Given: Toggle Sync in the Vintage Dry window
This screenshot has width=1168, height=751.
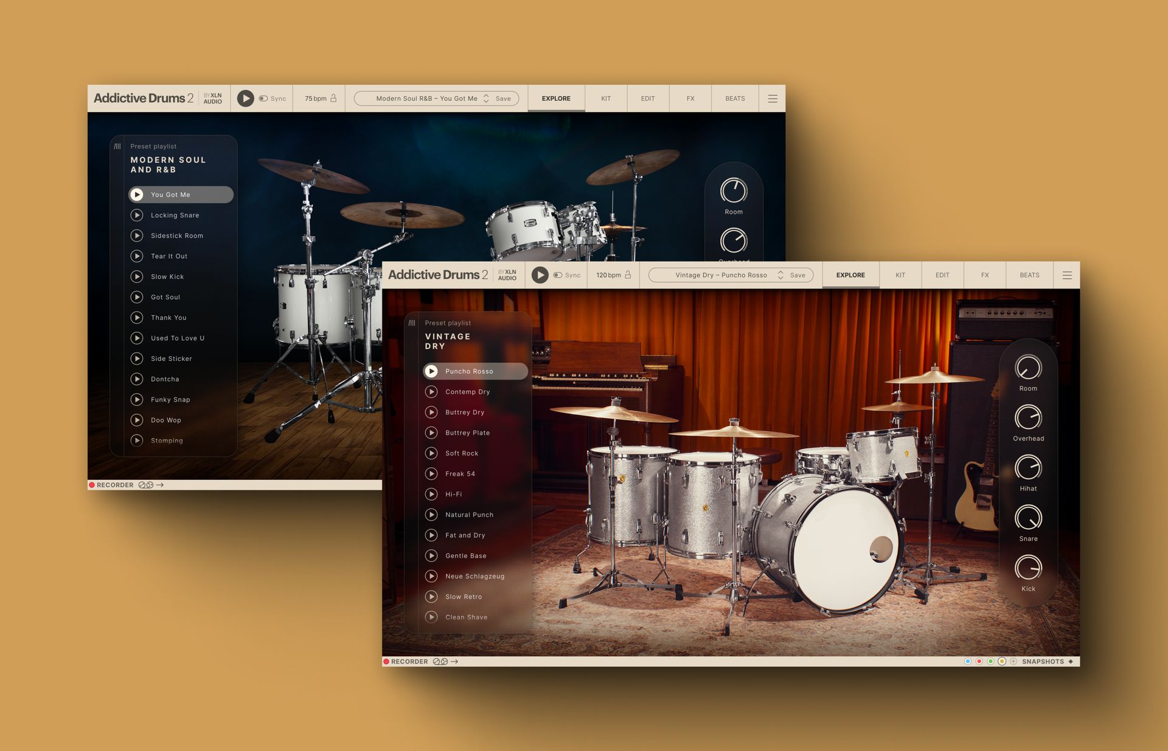Looking at the screenshot, I should [x=566, y=275].
